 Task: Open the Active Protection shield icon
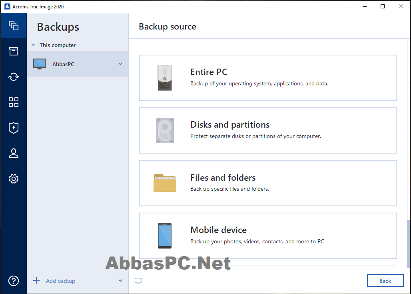13,128
